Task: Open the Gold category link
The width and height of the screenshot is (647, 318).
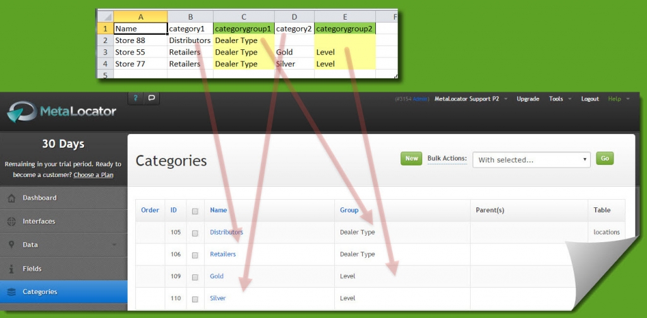Action: 217,276
